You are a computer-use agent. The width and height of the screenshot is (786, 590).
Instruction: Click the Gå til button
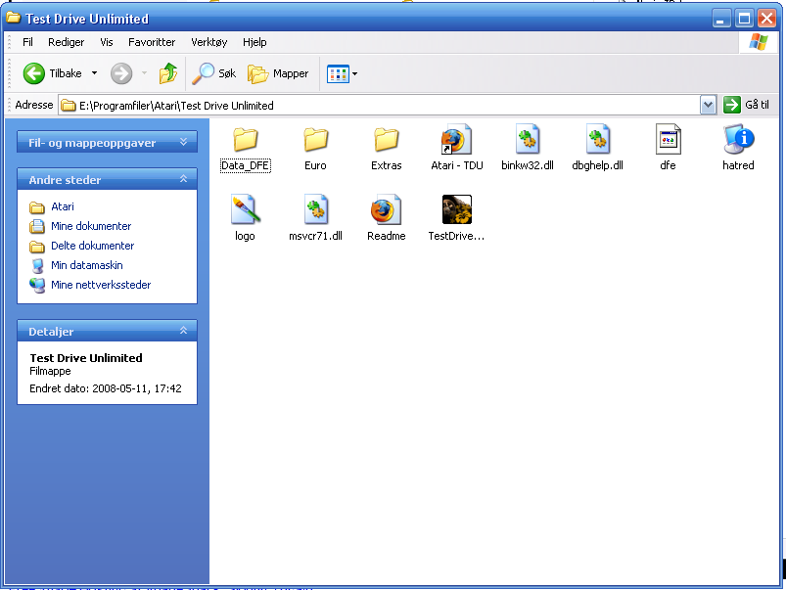(747, 105)
